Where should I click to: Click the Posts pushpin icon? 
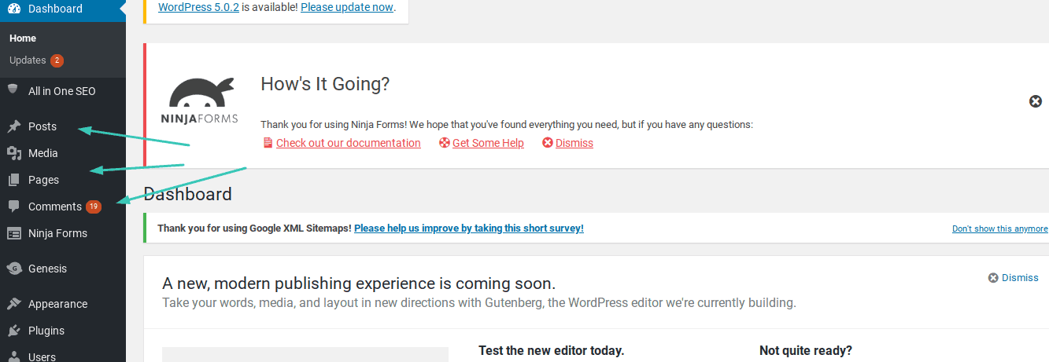point(13,126)
